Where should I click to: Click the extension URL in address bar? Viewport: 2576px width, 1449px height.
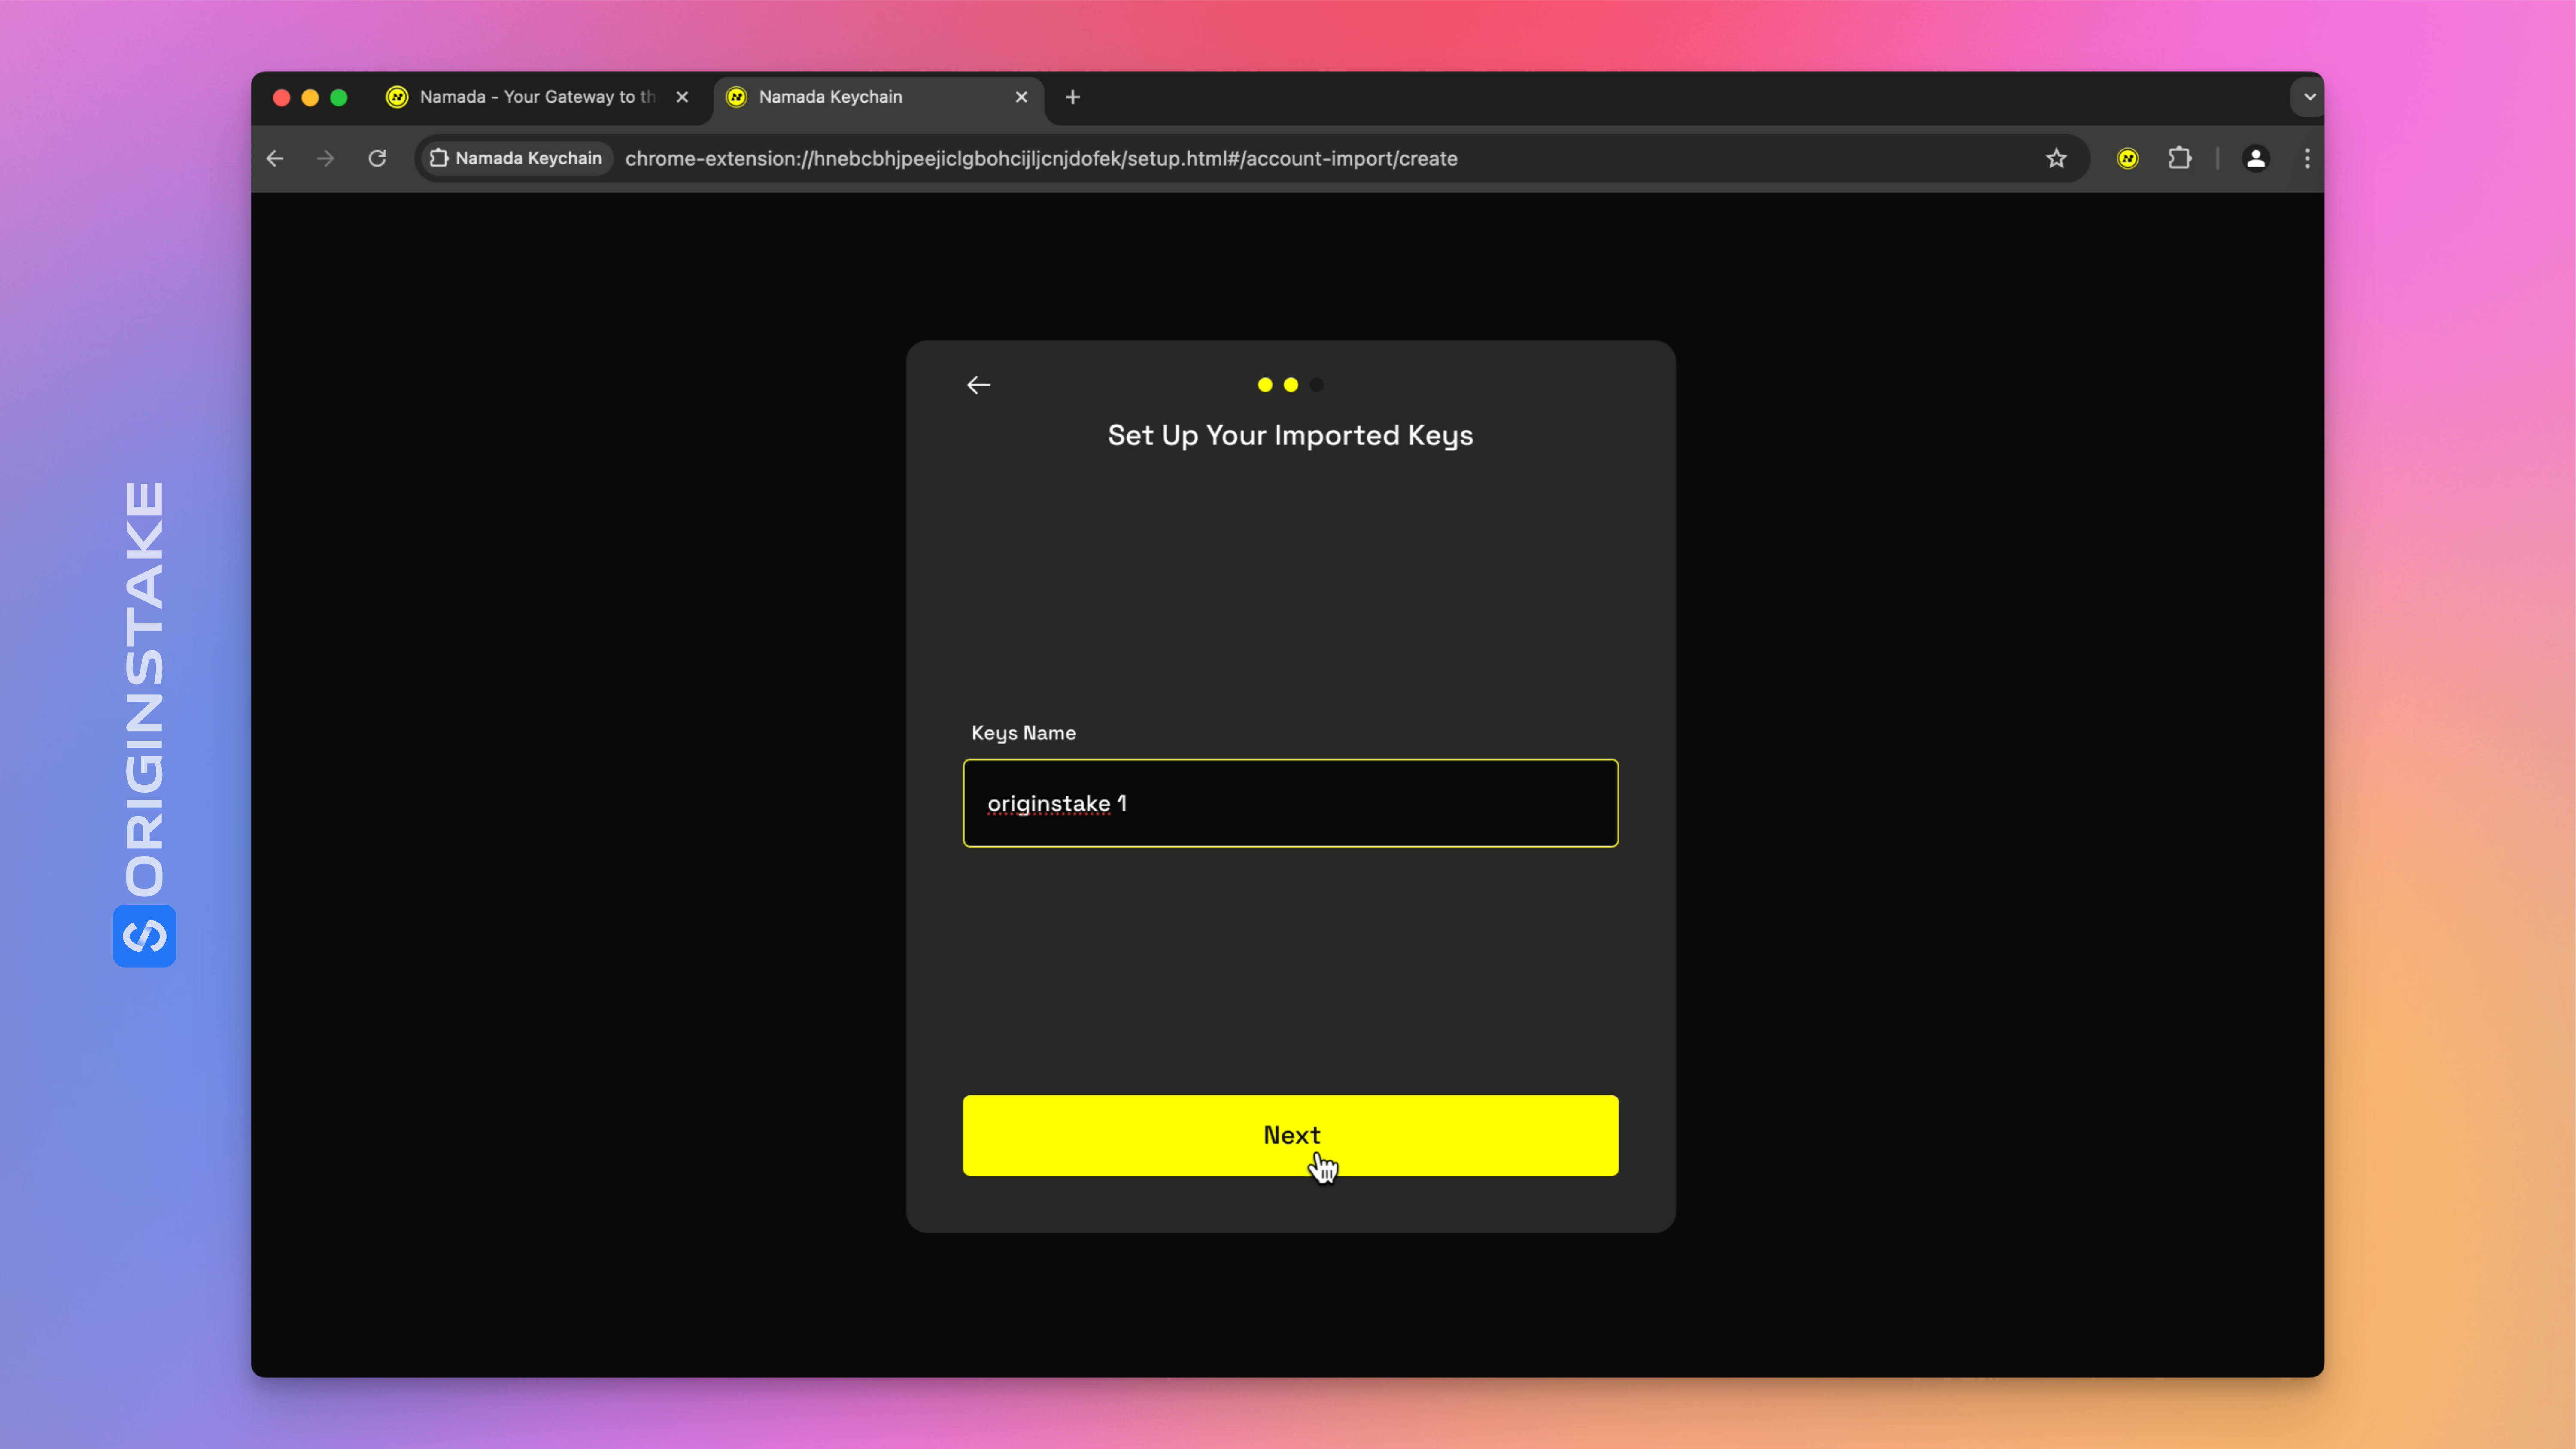(x=1041, y=158)
